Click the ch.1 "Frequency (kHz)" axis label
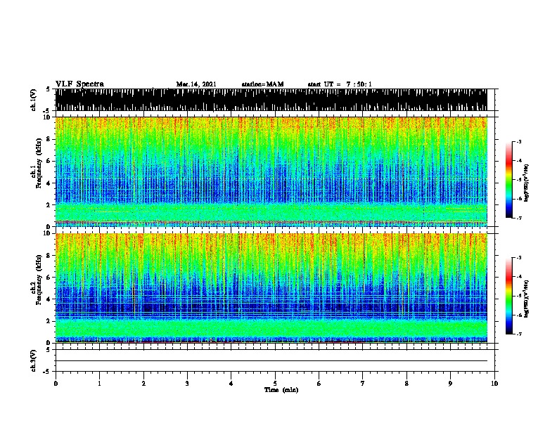557x430 pixels. click(x=39, y=164)
